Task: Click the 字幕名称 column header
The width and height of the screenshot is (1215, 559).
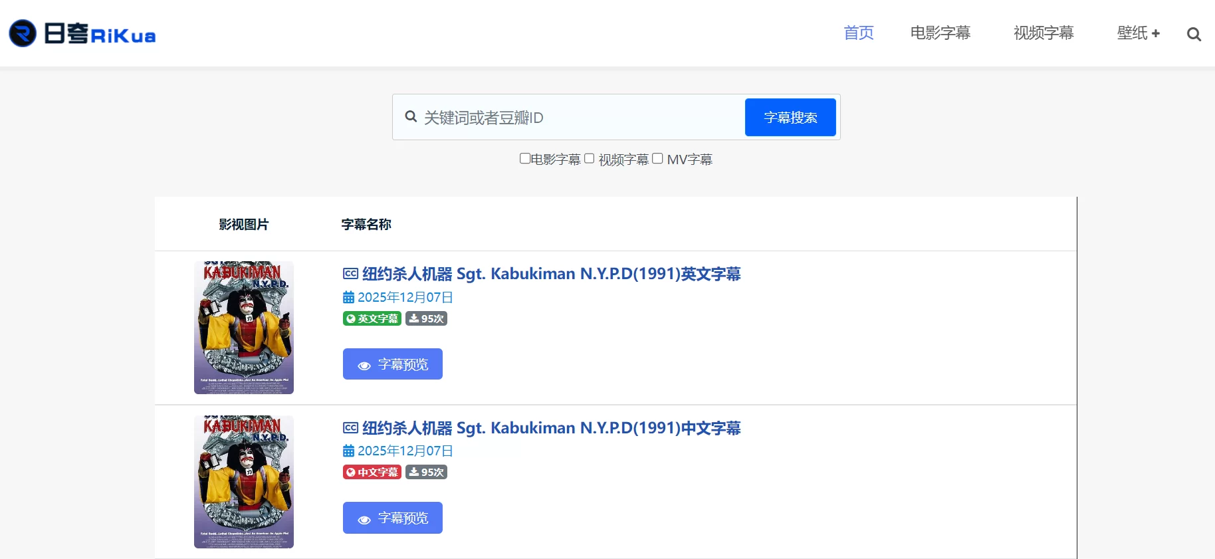Action: pyautogui.click(x=366, y=225)
